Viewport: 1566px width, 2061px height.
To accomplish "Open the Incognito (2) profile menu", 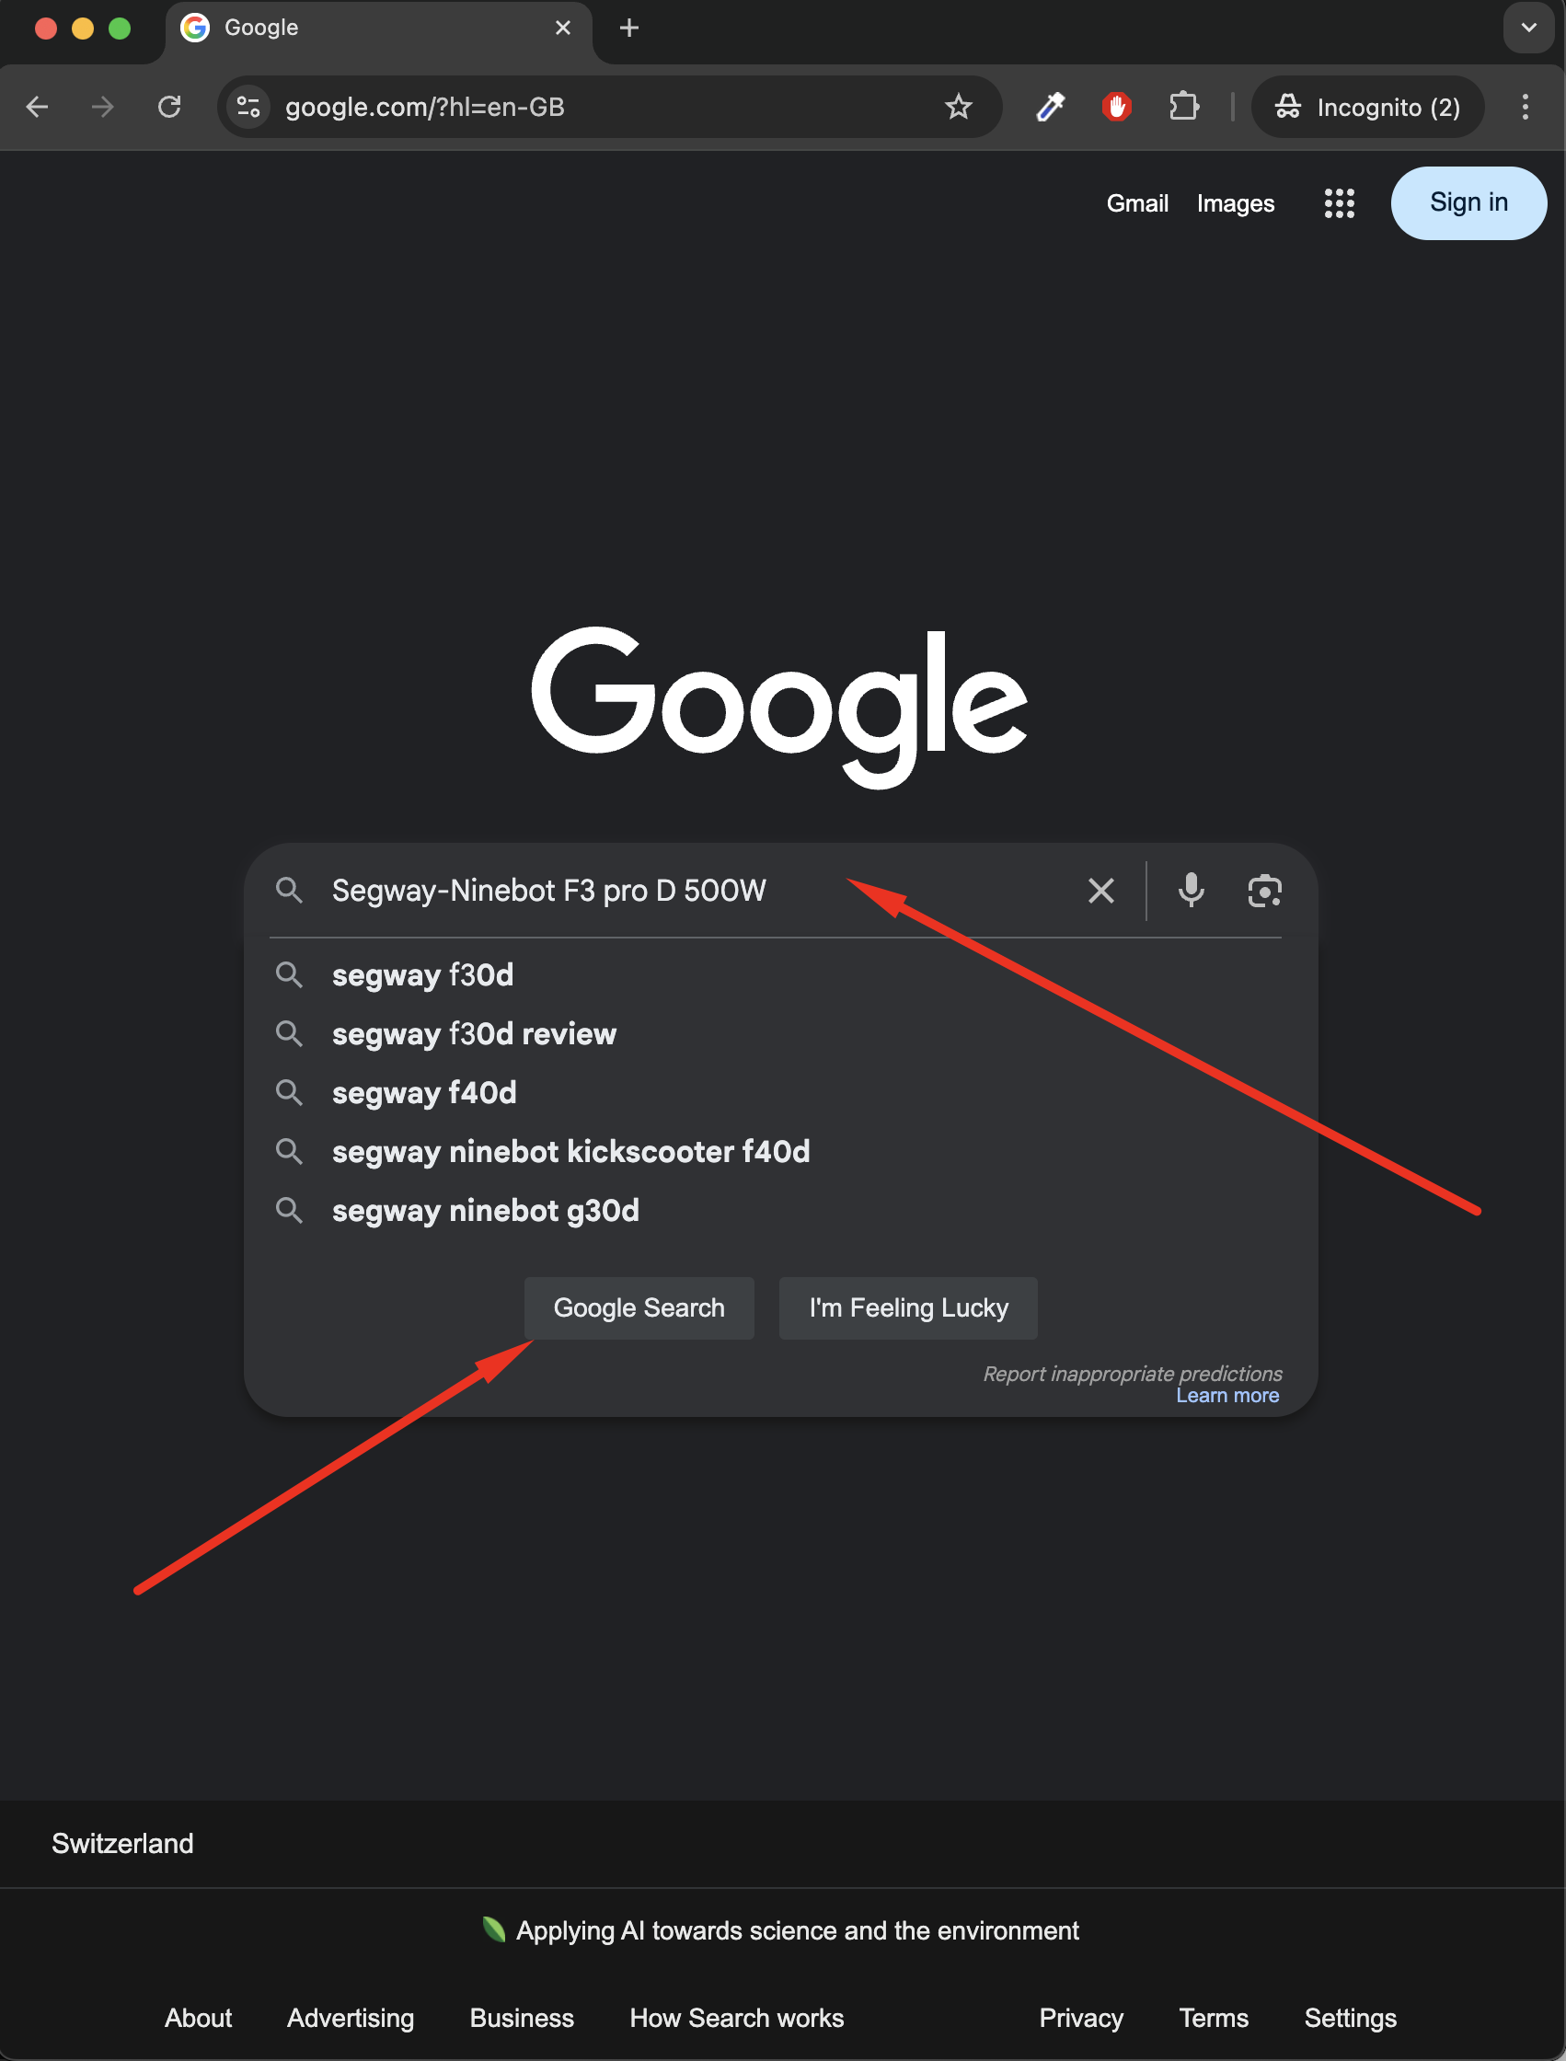I will (1367, 106).
